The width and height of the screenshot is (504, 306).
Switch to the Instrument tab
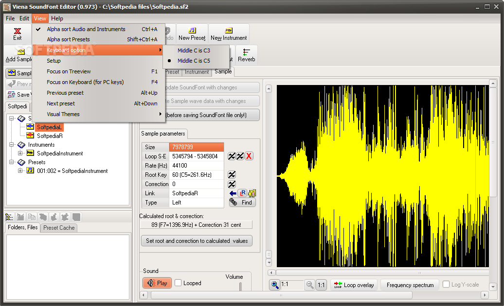coord(197,72)
